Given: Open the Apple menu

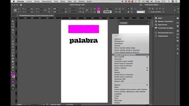Looking at the screenshot, I should [14, 1].
